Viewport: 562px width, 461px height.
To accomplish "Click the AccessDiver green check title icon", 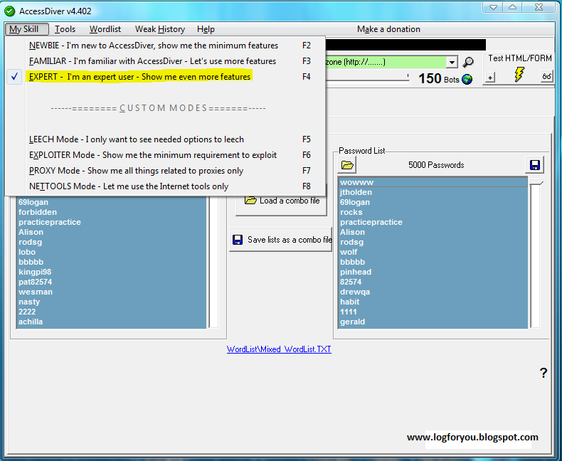I will pyautogui.click(x=10, y=11).
